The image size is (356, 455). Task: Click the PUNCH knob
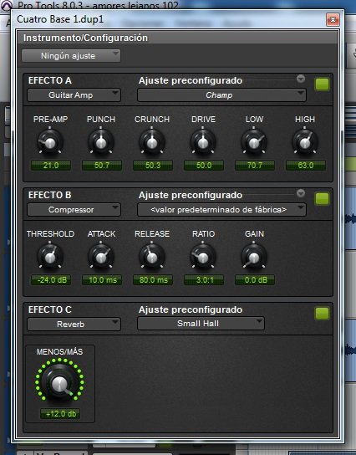[x=101, y=142]
